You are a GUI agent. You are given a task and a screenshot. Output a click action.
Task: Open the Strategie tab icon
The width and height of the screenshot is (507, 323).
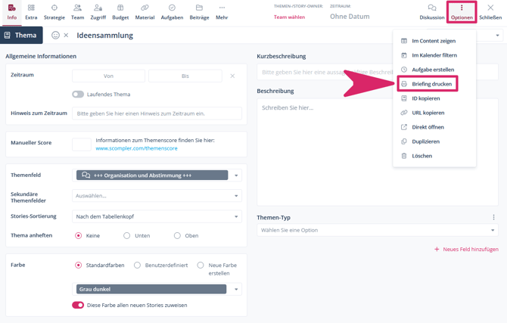click(54, 8)
